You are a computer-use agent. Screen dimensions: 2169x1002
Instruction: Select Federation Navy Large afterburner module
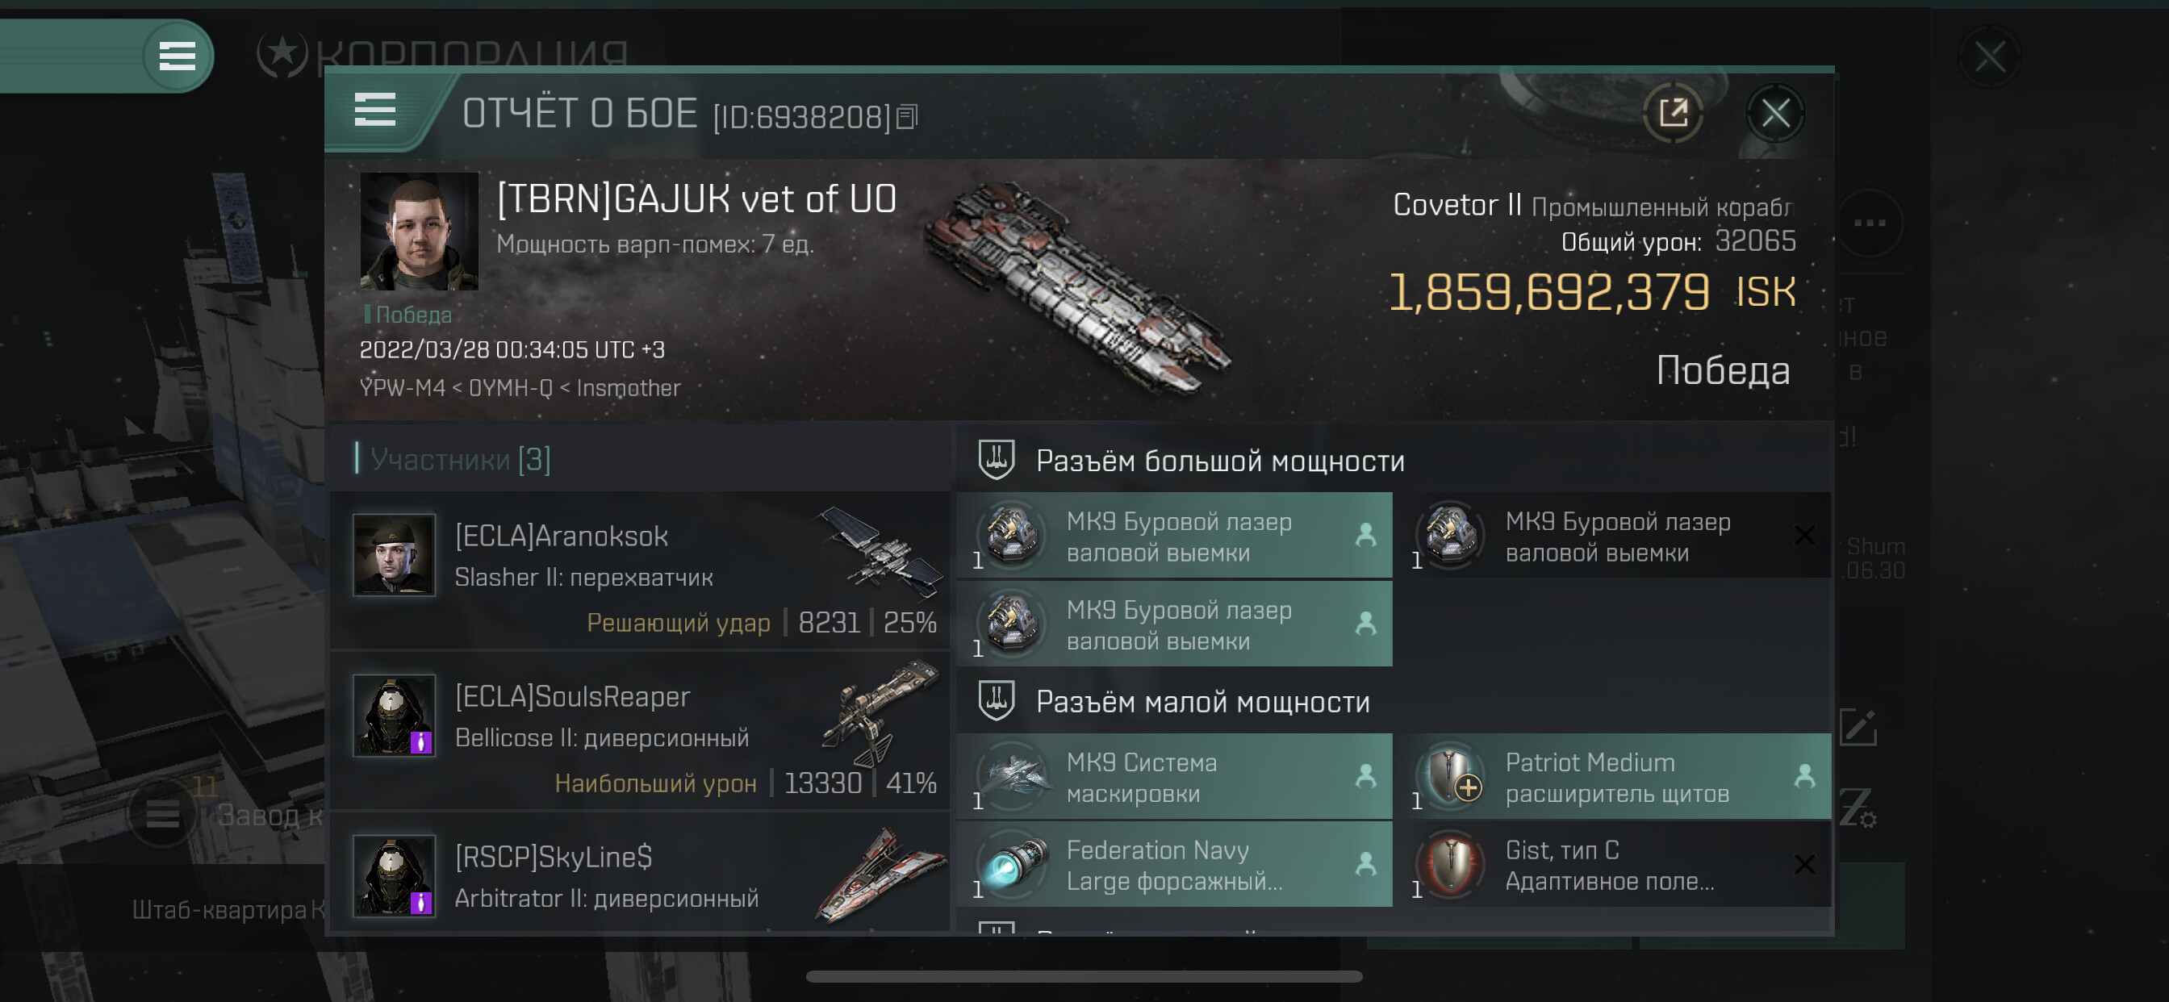pos(1174,866)
